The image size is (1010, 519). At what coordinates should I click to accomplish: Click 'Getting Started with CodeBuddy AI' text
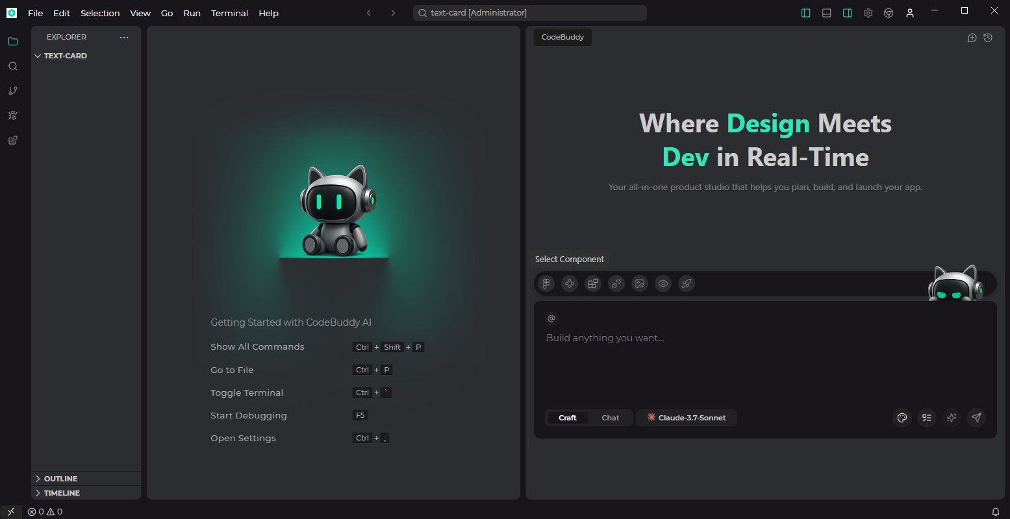[291, 322]
